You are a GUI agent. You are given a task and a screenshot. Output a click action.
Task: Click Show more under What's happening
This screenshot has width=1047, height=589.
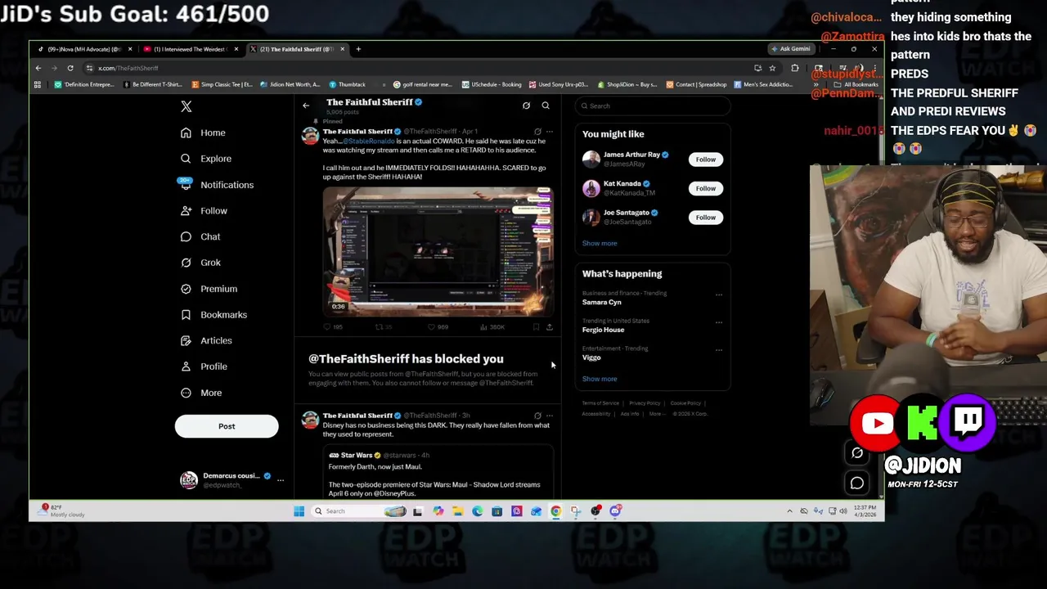600,379
